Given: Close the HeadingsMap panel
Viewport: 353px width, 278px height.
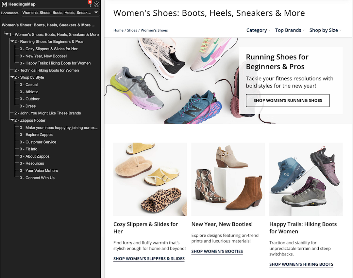Looking at the screenshot, I should click(x=96, y=4).
